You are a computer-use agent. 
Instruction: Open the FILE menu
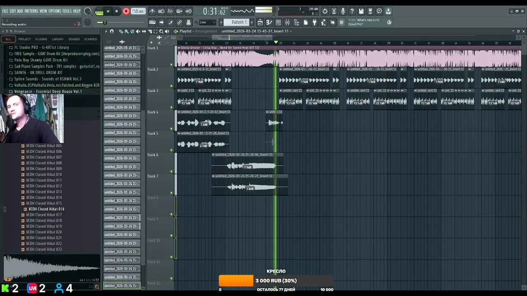[x=5, y=11]
